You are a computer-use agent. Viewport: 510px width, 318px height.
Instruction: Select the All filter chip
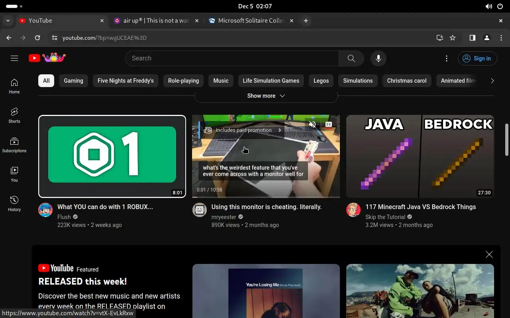click(46, 81)
